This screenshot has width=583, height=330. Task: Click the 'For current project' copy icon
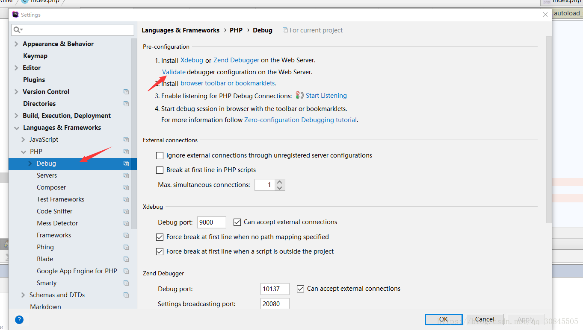coord(285,30)
